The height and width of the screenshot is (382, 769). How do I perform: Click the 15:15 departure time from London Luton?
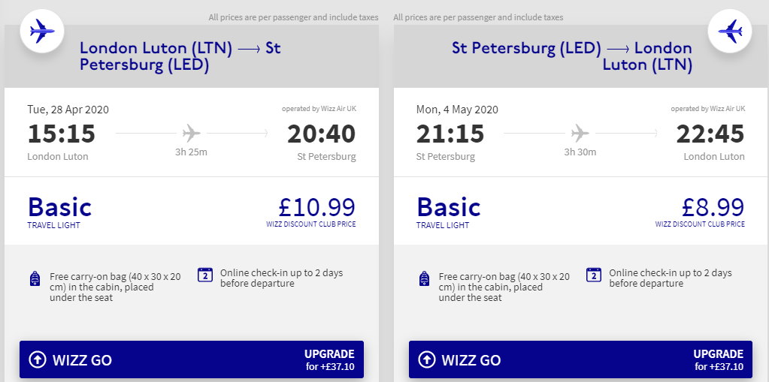(x=62, y=134)
